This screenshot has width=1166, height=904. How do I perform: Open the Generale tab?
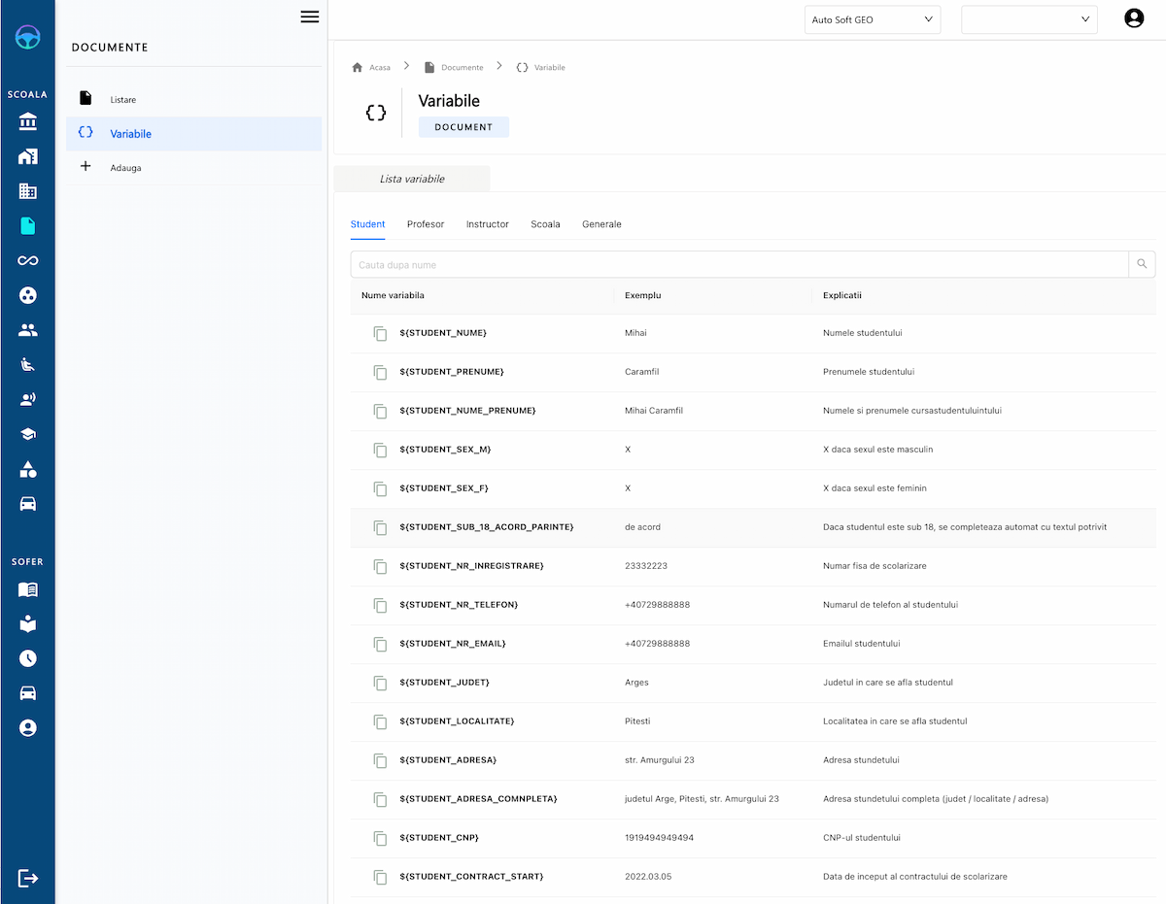click(x=601, y=224)
